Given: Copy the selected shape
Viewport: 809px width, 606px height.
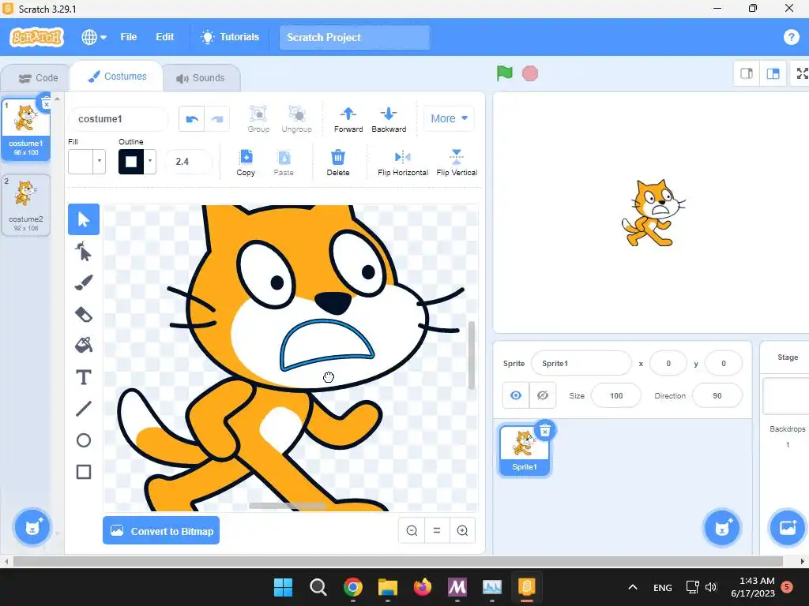Looking at the screenshot, I should point(246,163).
